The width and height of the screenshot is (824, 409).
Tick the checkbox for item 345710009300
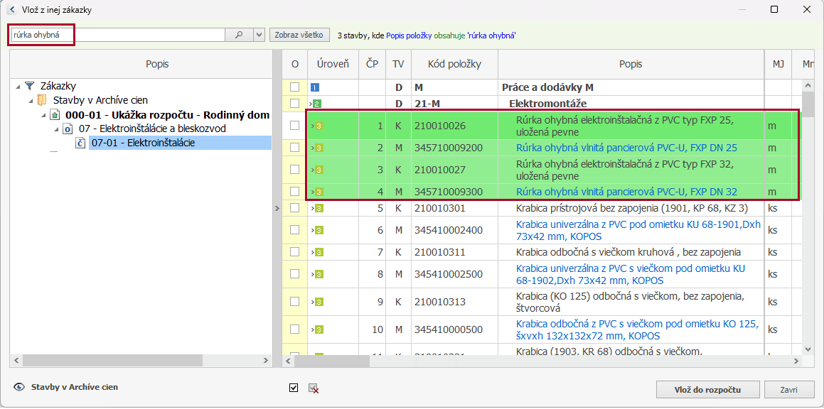(x=294, y=192)
